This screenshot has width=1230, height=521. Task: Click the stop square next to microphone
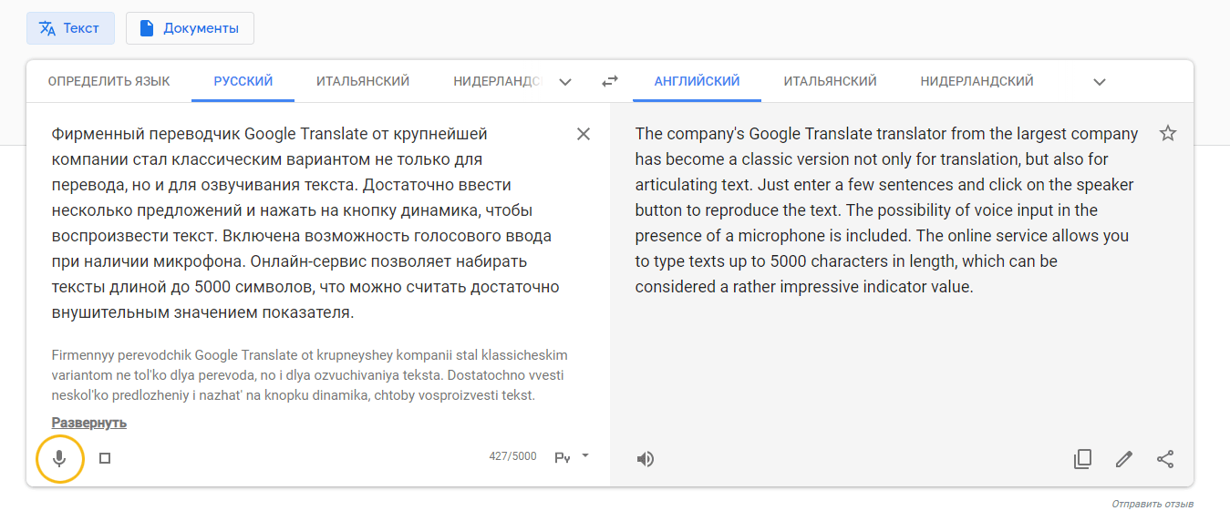105,458
